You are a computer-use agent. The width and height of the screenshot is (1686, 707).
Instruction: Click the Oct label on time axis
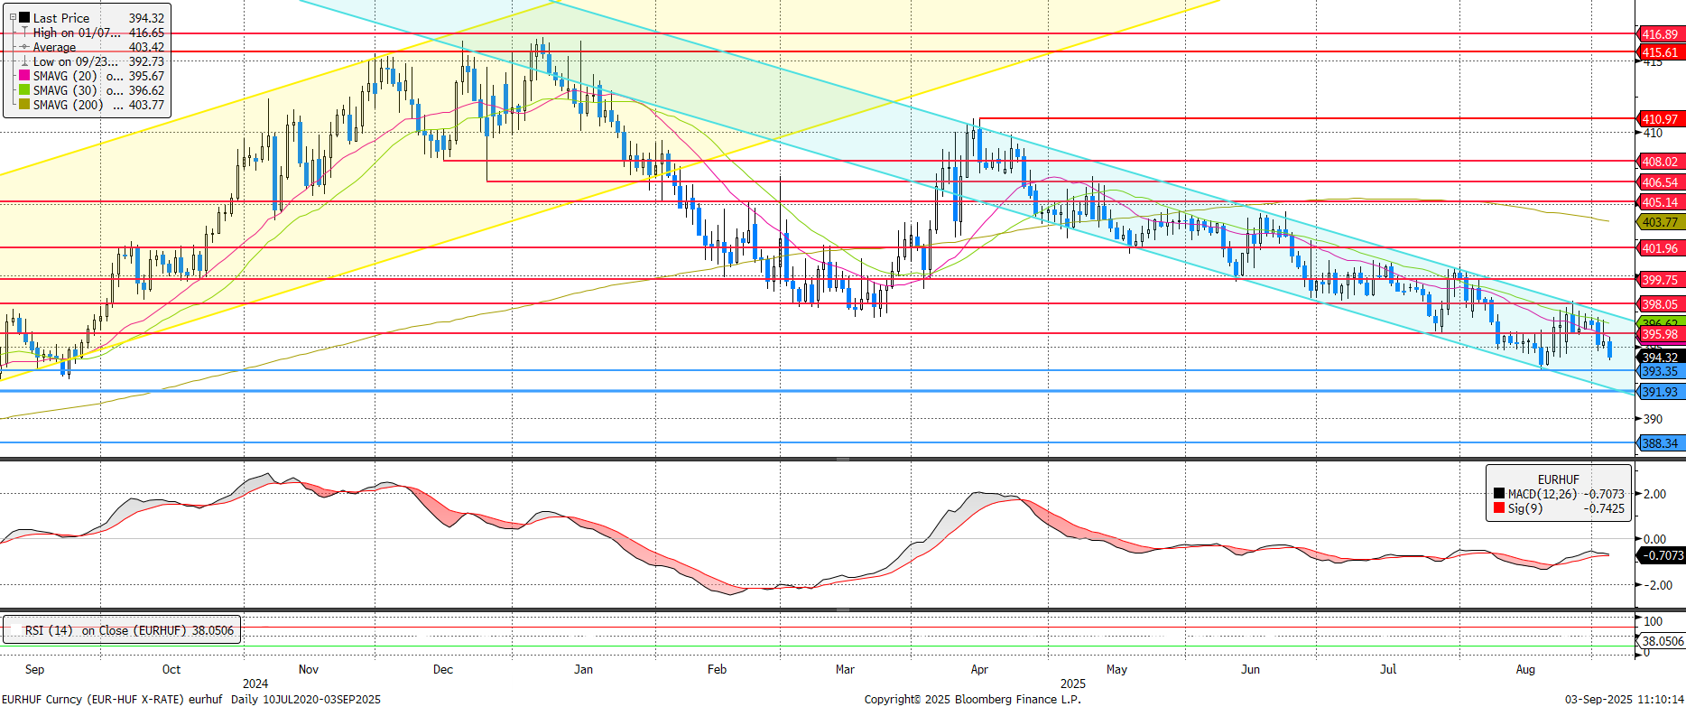tap(171, 669)
